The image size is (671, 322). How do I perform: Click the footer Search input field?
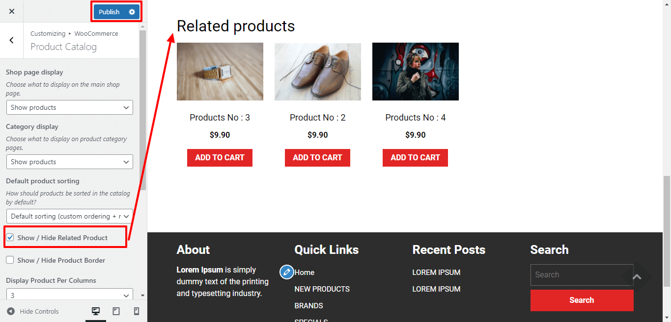(582, 275)
